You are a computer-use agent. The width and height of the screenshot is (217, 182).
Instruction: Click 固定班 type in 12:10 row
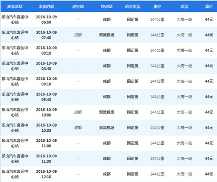(133, 174)
